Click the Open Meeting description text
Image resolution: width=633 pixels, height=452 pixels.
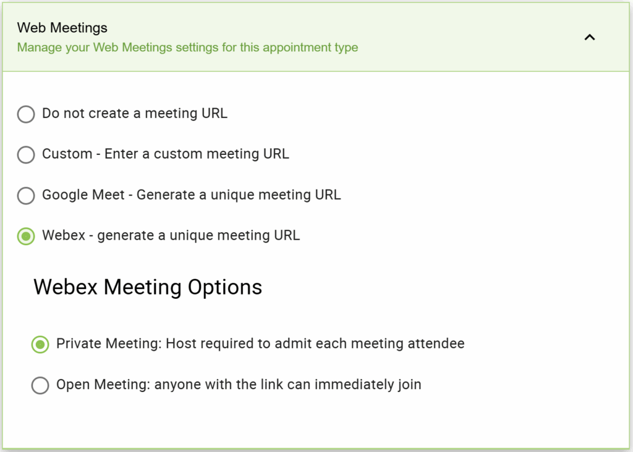[239, 385]
